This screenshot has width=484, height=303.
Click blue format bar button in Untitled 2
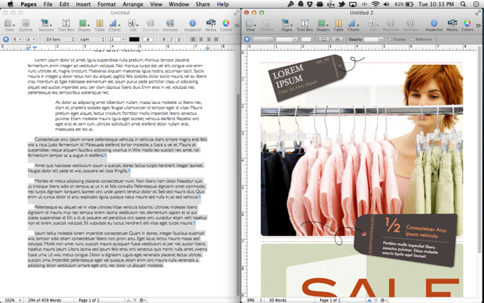247,39
